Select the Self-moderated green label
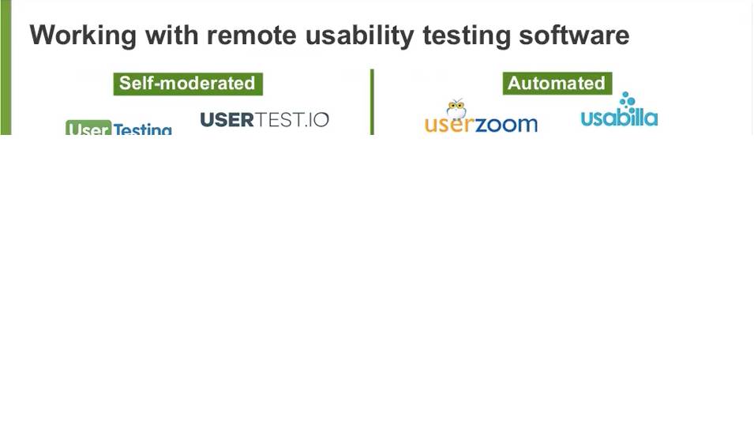 pos(188,84)
